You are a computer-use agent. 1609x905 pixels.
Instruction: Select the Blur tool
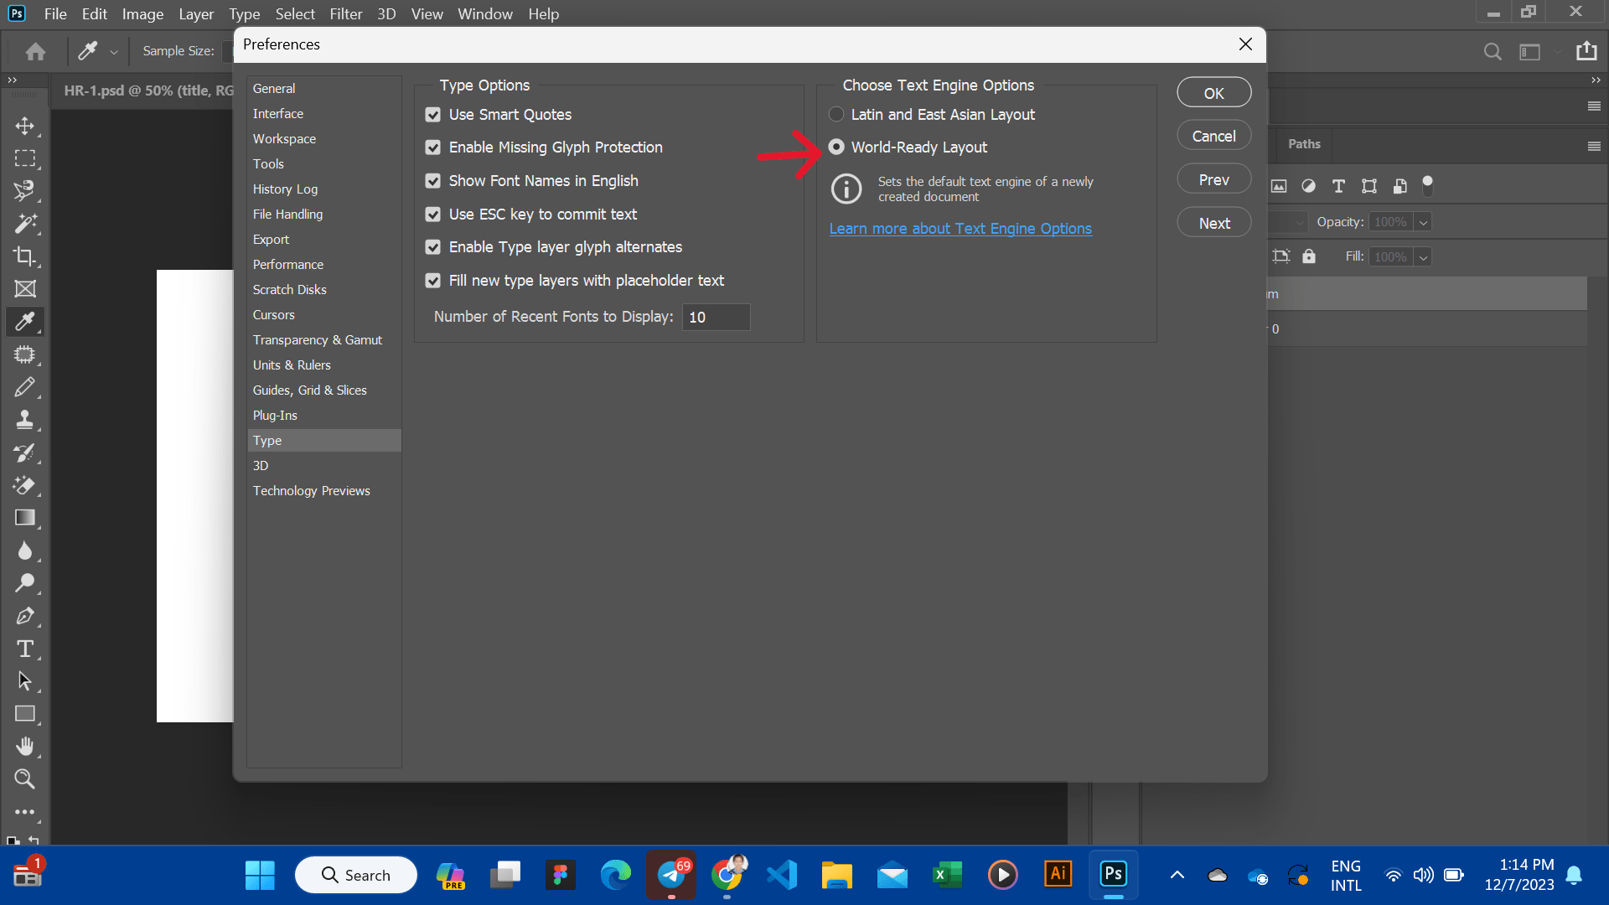[25, 551]
